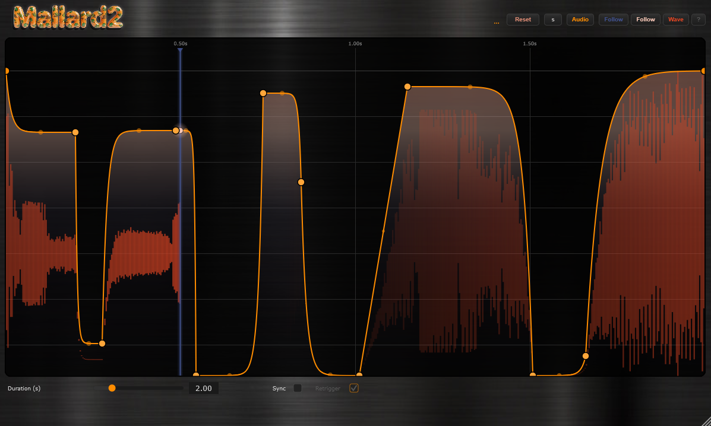Click the 1.00s time ruler label
Image resolution: width=711 pixels, height=426 pixels.
pyautogui.click(x=355, y=44)
